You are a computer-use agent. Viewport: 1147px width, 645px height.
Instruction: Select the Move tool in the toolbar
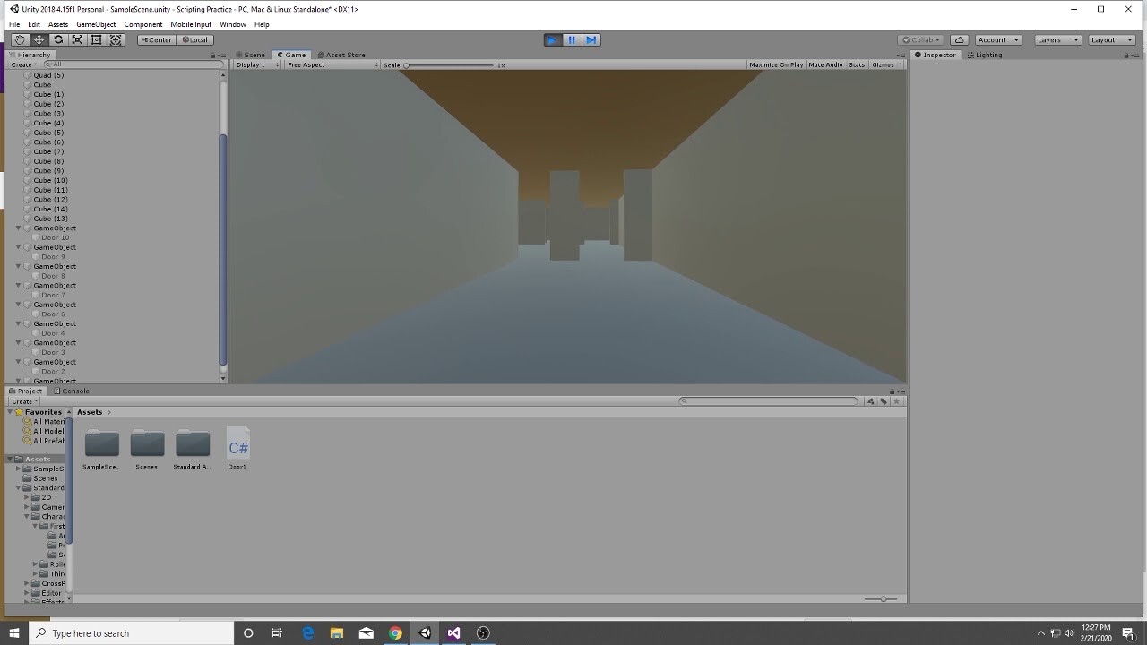39,39
